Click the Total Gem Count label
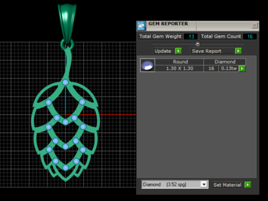Image resolution: width=268 pixels, height=201 pixels. (221, 36)
